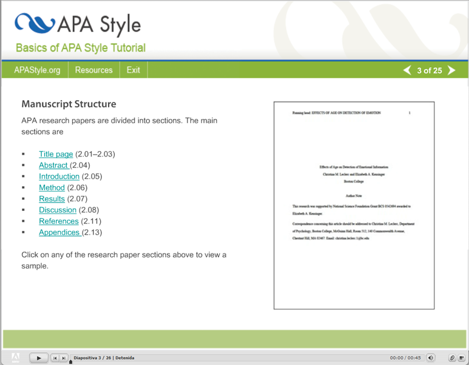
Task: Toggle closed captions icon at far right
Action: [x=462, y=358]
